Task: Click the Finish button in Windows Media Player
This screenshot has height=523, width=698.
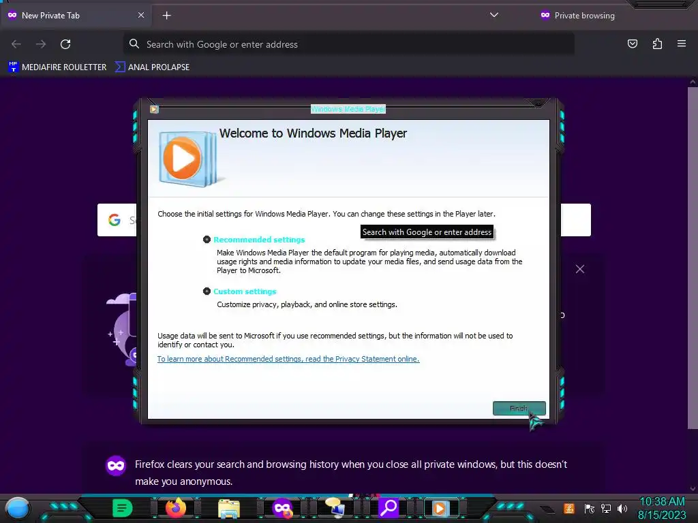Action: click(519, 409)
